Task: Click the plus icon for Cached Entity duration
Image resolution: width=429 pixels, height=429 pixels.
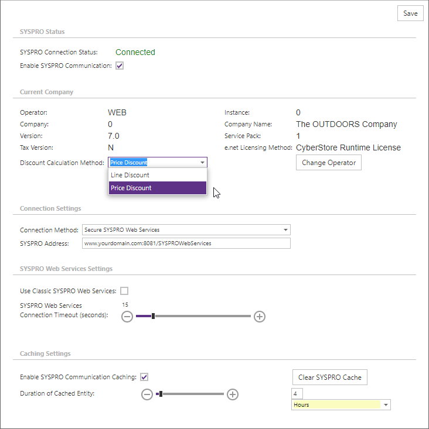Action: (x=233, y=394)
